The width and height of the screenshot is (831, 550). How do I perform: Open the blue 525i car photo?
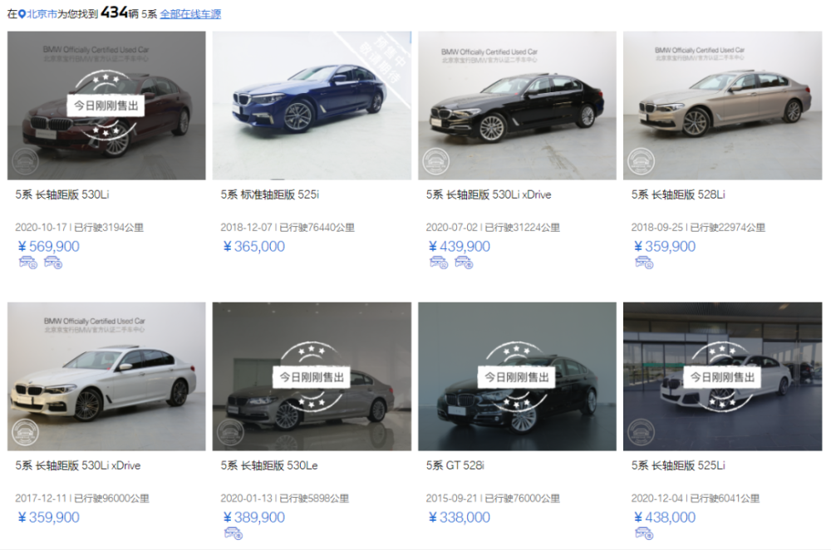[x=312, y=106]
